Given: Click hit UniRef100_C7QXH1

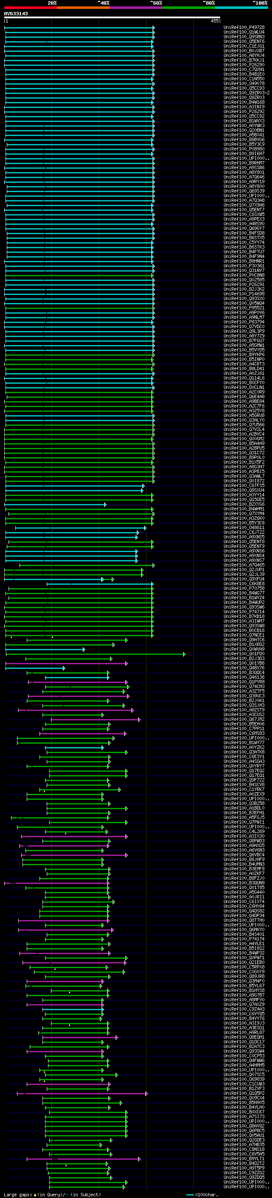Looking at the screenshot, I should (244, 69).
